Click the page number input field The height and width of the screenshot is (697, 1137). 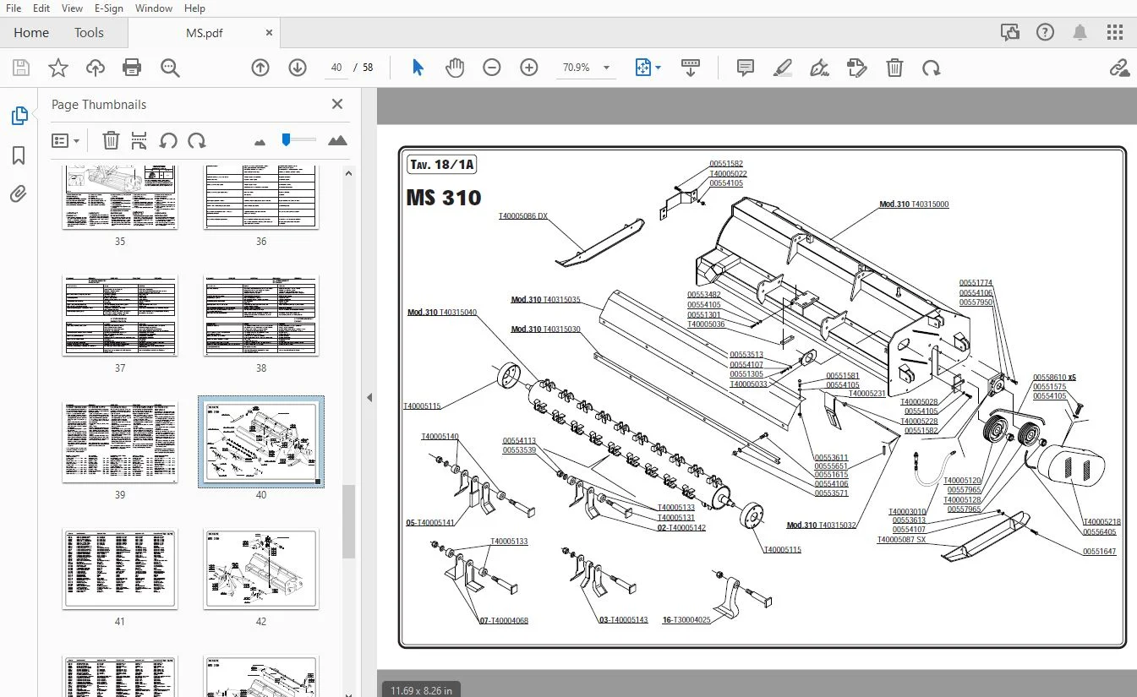click(x=336, y=68)
